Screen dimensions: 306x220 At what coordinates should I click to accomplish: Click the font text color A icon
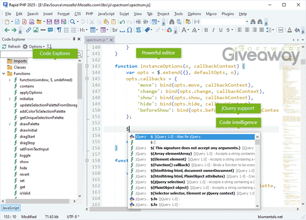click(x=290, y=30)
